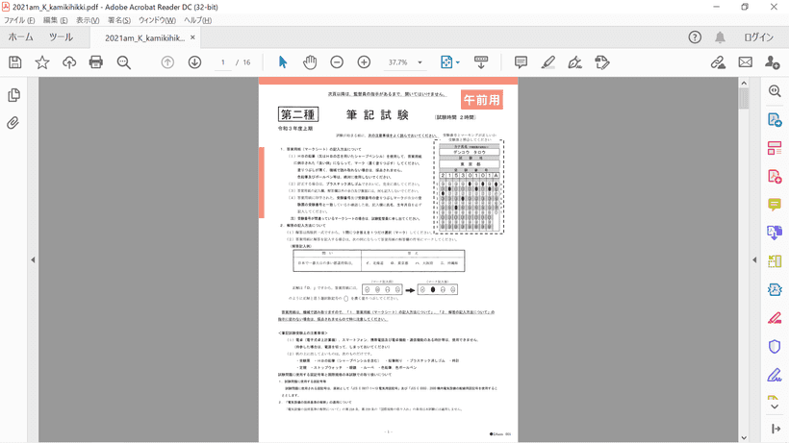Open the Protect shield tool
This screenshot has width=789, height=443.
[x=775, y=347]
